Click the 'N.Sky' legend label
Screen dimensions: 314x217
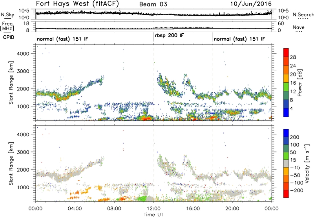(x=7, y=14)
